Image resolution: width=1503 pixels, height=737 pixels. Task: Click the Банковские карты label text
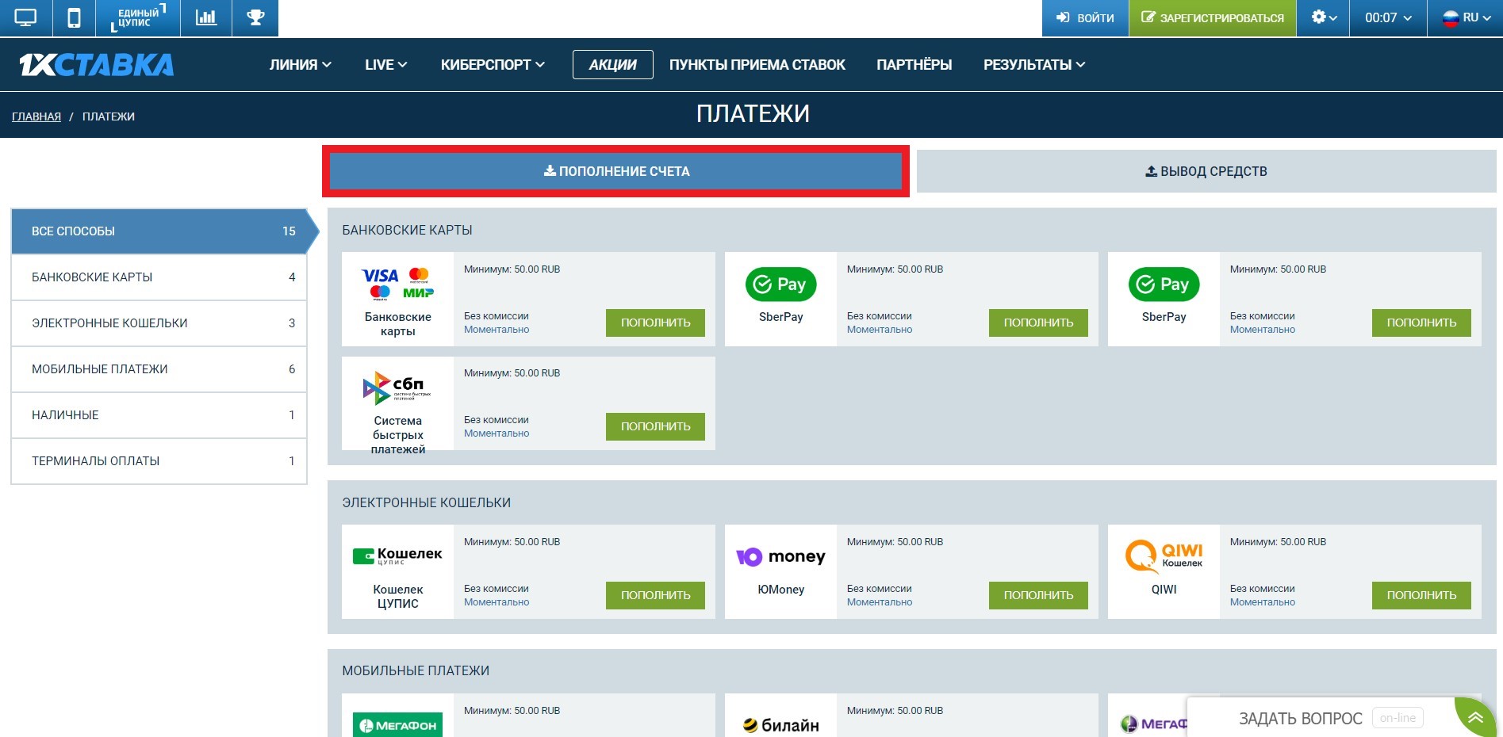point(398,324)
